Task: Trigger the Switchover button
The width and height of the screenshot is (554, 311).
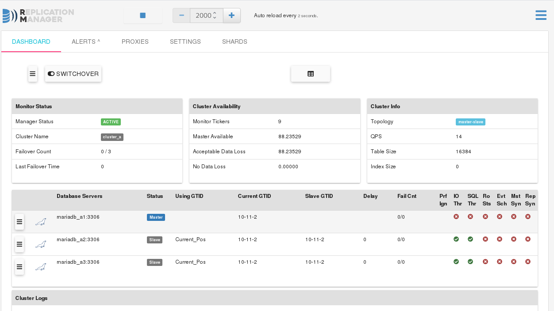Action: click(73, 74)
